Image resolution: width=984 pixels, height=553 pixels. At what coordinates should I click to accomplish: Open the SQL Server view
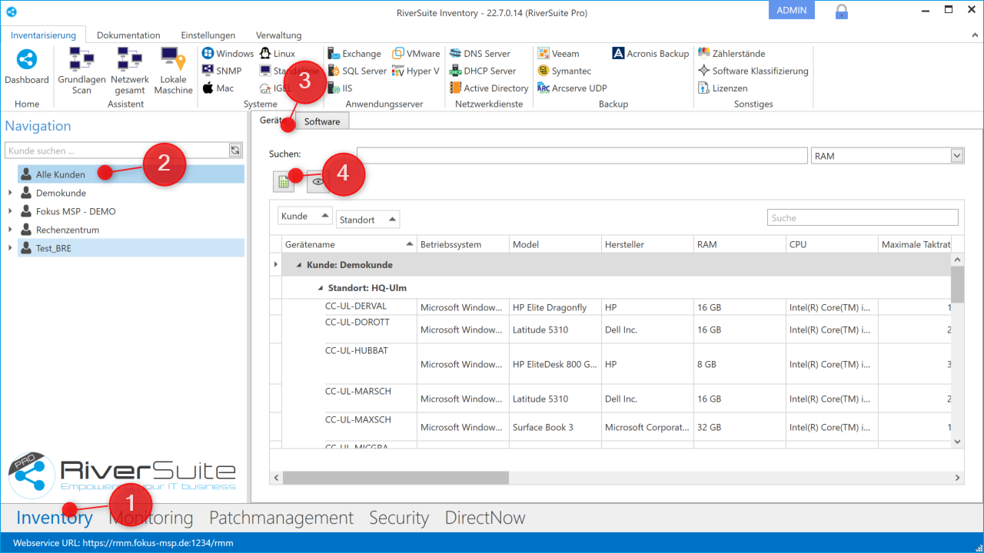click(357, 71)
